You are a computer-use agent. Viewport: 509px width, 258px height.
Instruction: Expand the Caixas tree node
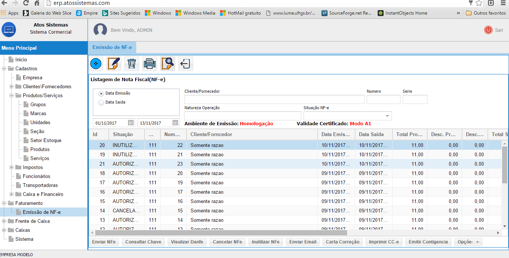pos(4,230)
